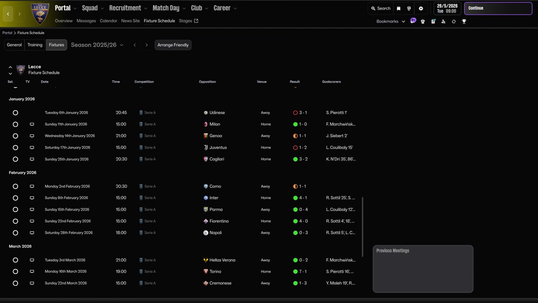Click the Torino club badge
Image resolution: width=538 pixels, height=303 pixels.
[x=206, y=271]
